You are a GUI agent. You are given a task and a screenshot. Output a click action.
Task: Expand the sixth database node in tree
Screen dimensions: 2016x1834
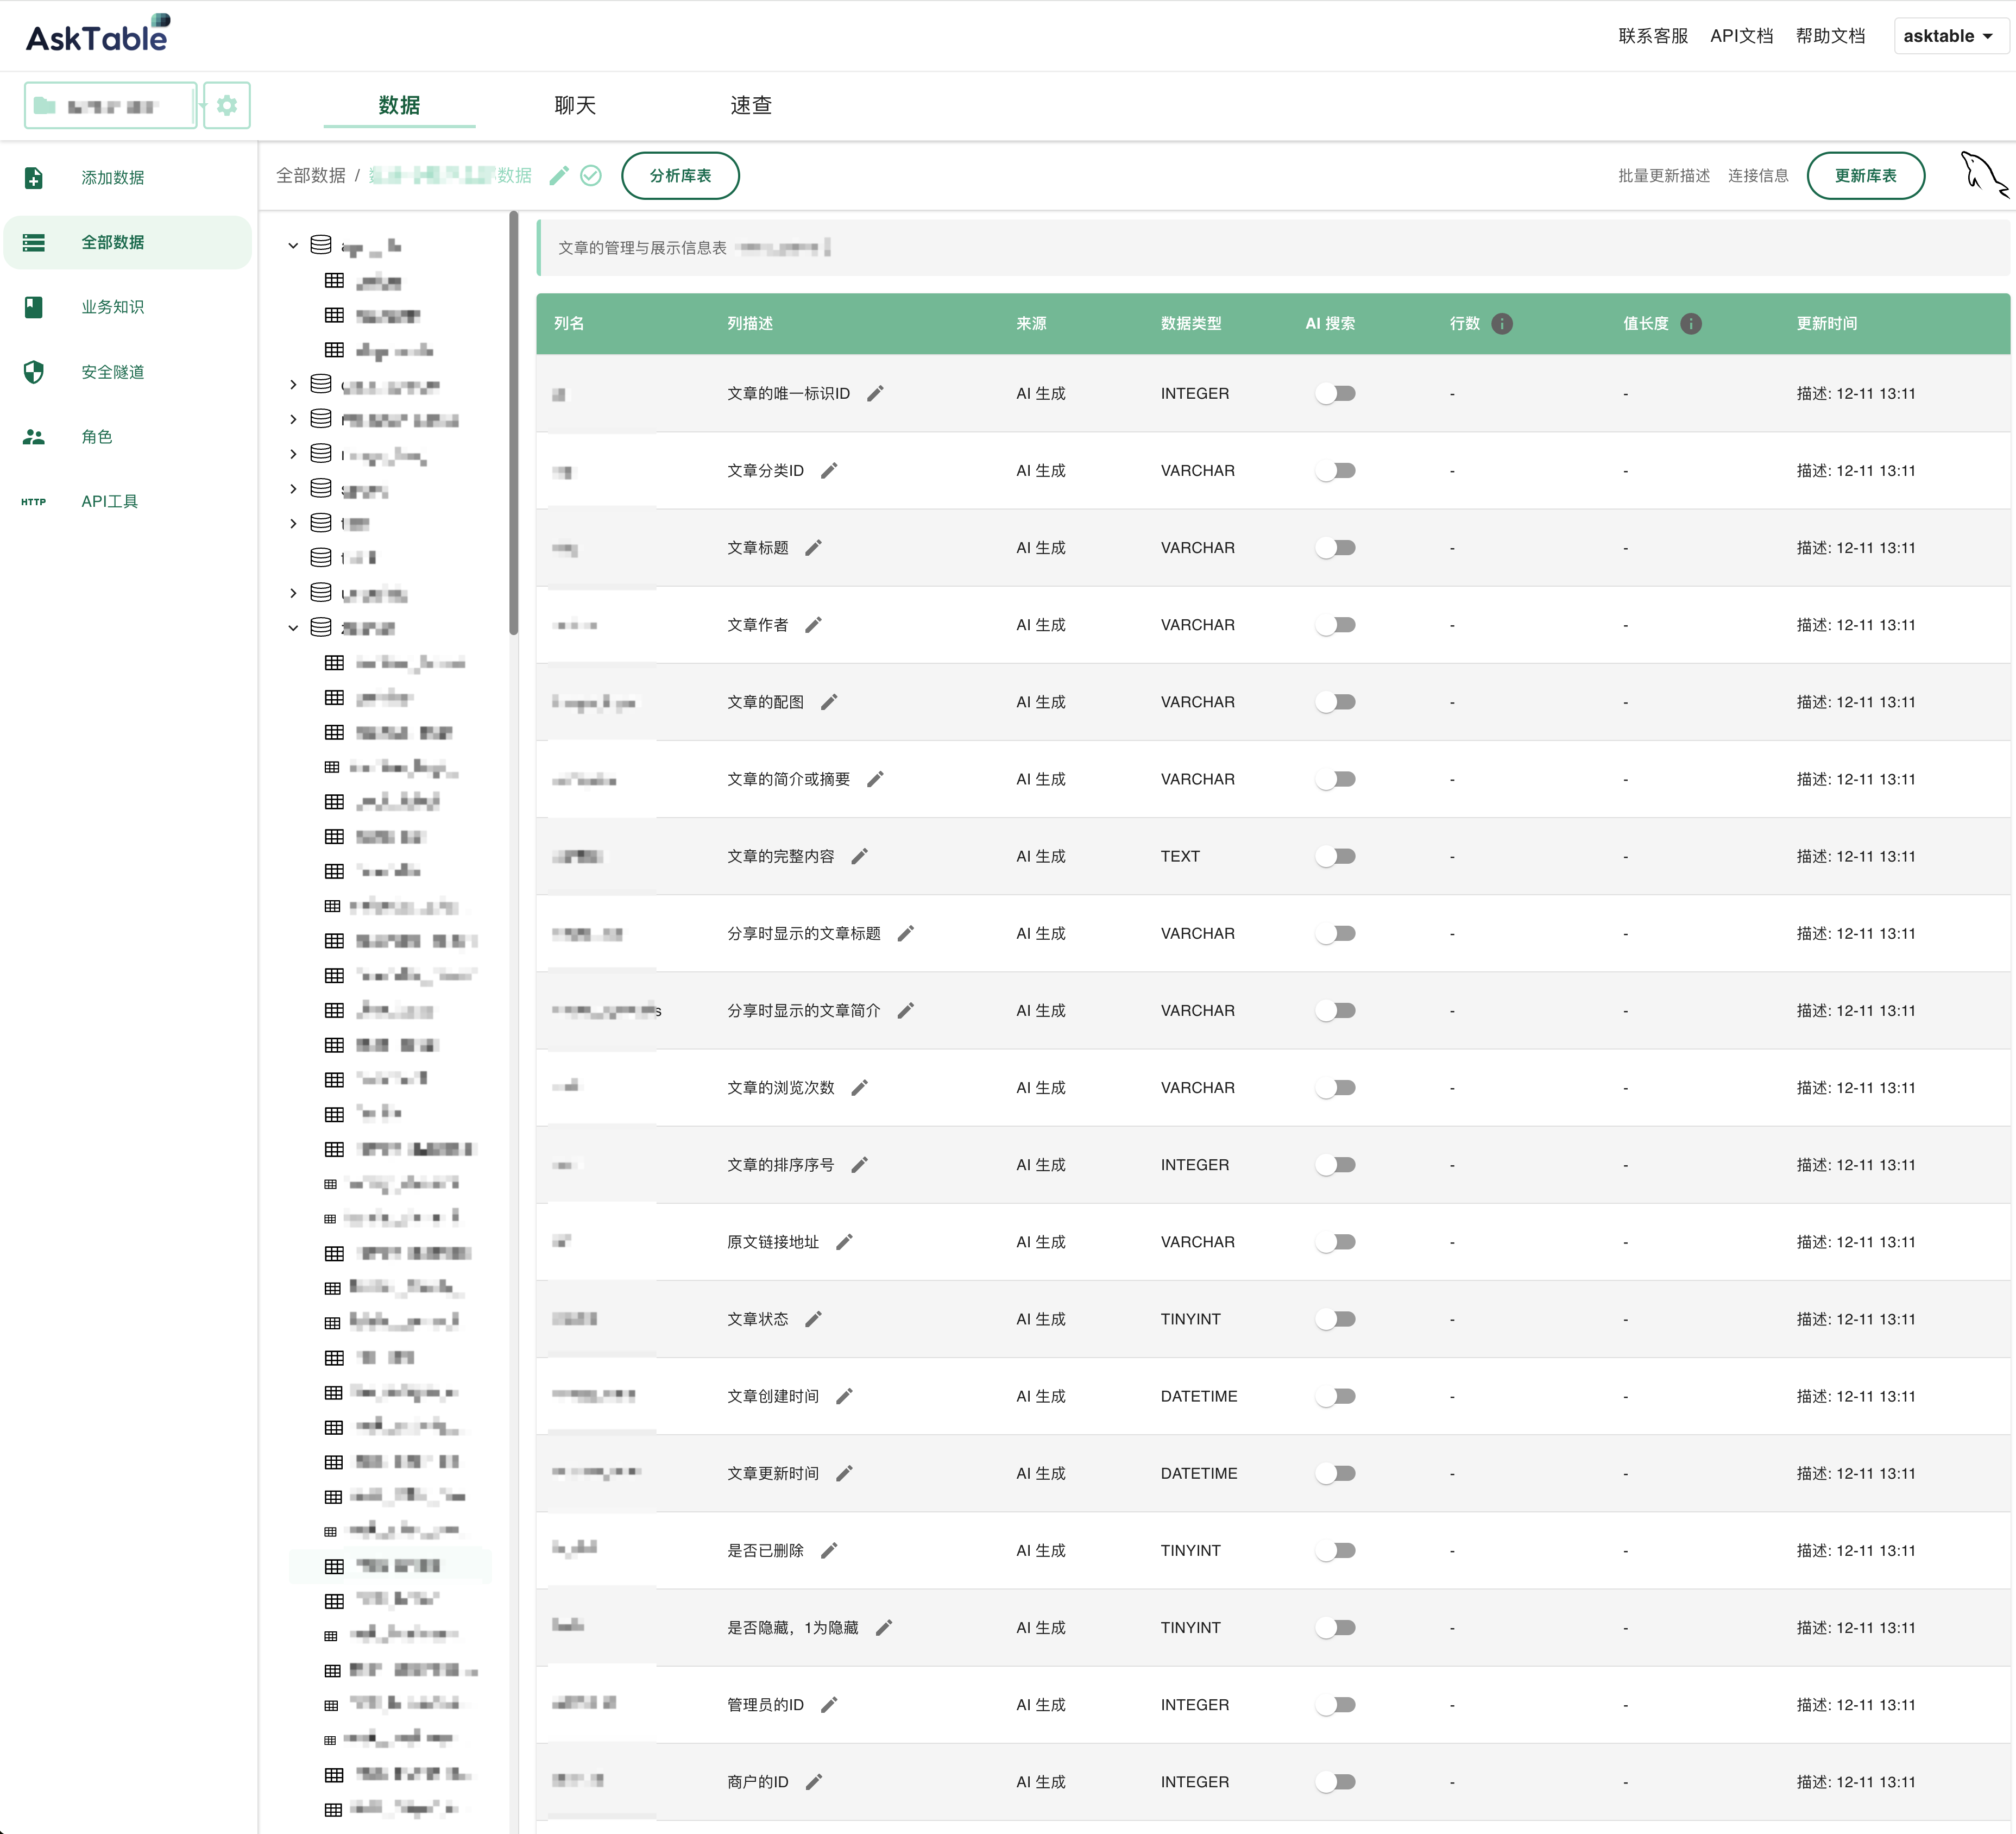293,523
